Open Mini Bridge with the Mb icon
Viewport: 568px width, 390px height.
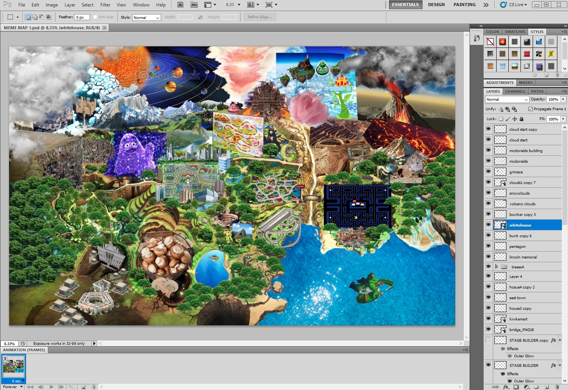194,5
